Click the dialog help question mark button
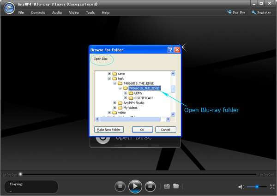The image size is (277, 196). pyautogui.click(x=170, y=50)
